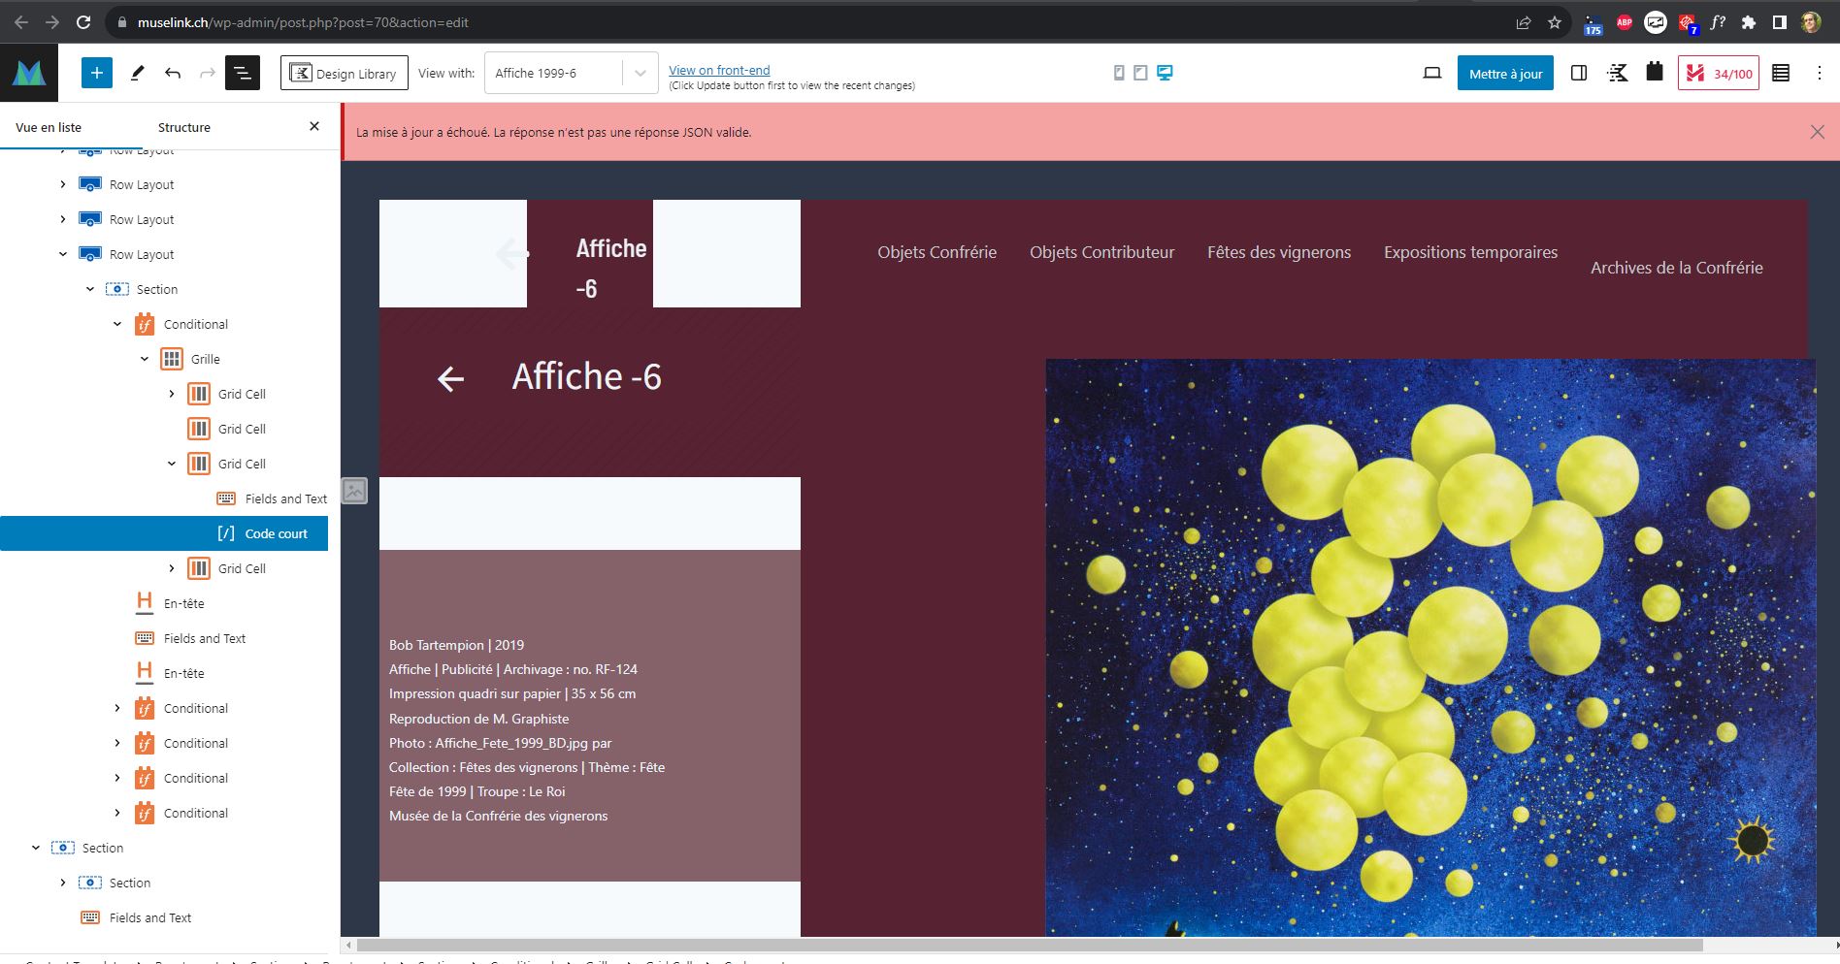Collapse the expanded Conditional above Grille

point(117,324)
